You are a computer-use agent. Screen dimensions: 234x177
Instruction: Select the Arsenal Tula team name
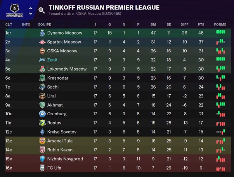(60, 141)
